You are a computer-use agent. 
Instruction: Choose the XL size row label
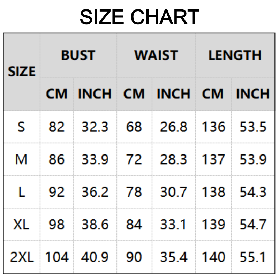point(22,225)
